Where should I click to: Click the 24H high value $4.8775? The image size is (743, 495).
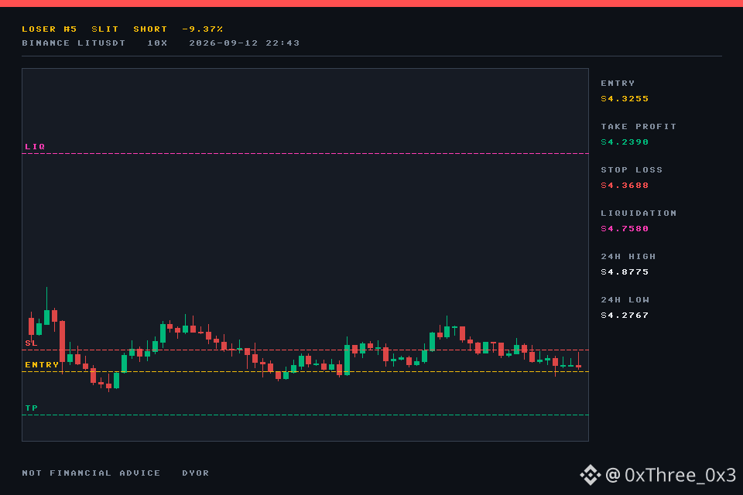pos(625,272)
